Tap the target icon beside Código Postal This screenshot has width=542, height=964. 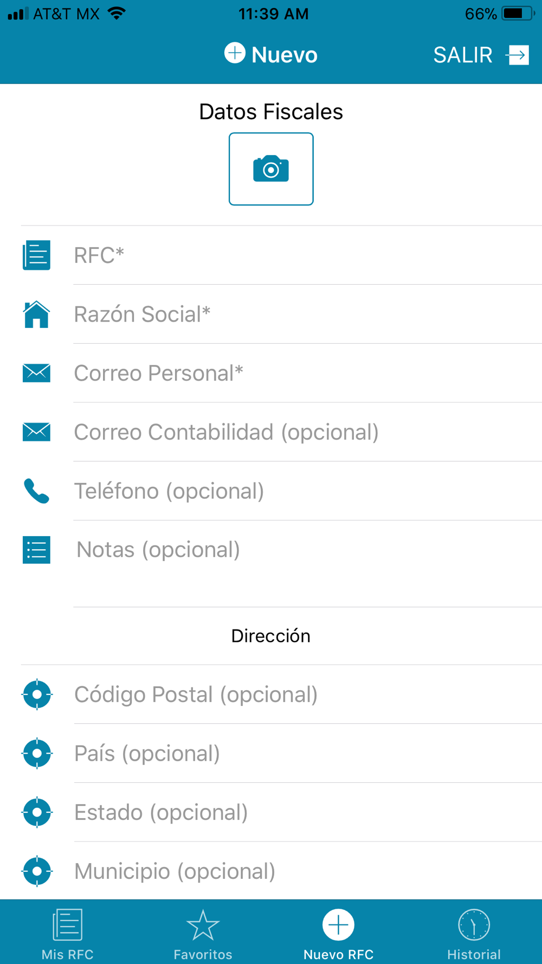[37, 694]
